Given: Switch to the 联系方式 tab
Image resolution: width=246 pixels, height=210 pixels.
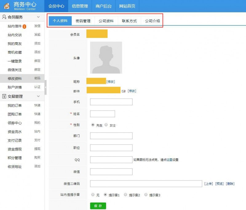Looking at the screenshot, I should [x=129, y=21].
